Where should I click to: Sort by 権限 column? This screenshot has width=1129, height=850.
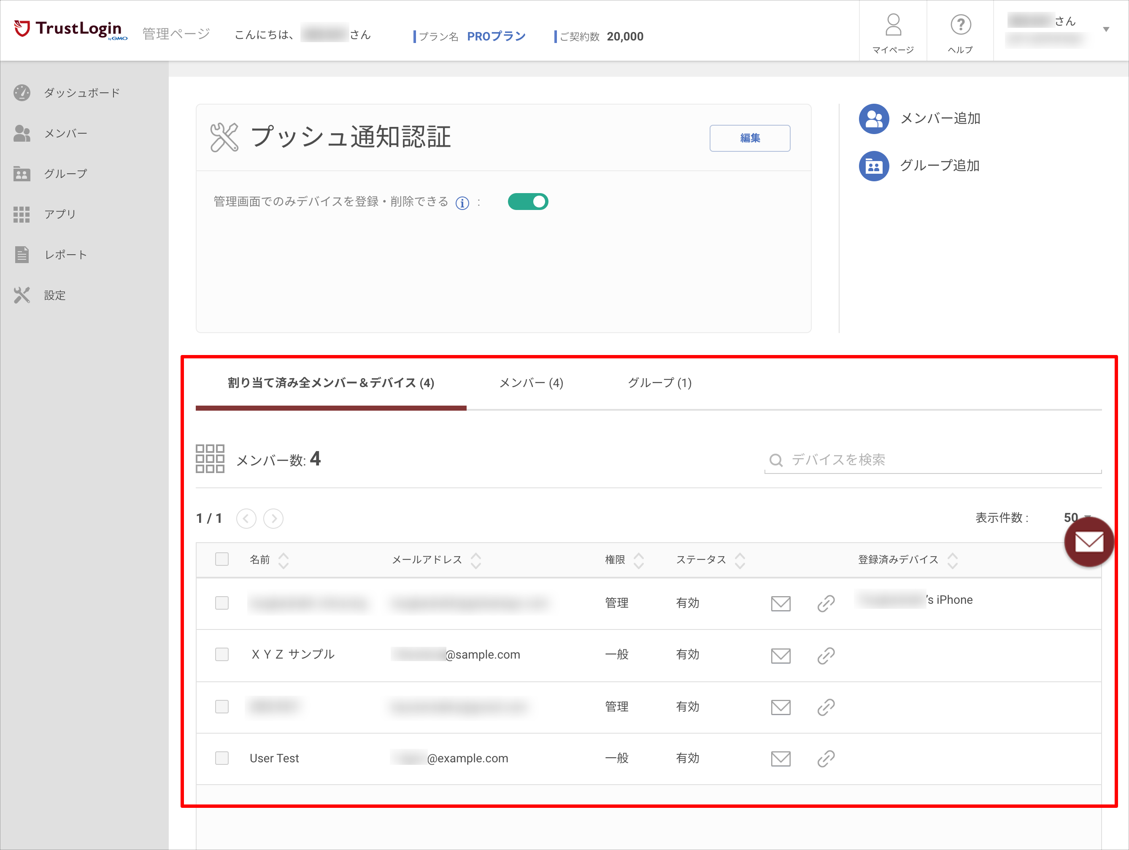638,561
